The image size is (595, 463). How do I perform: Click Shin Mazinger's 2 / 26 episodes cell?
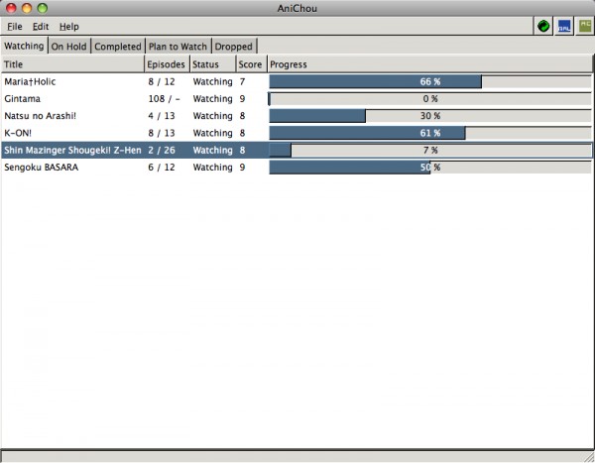point(162,151)
